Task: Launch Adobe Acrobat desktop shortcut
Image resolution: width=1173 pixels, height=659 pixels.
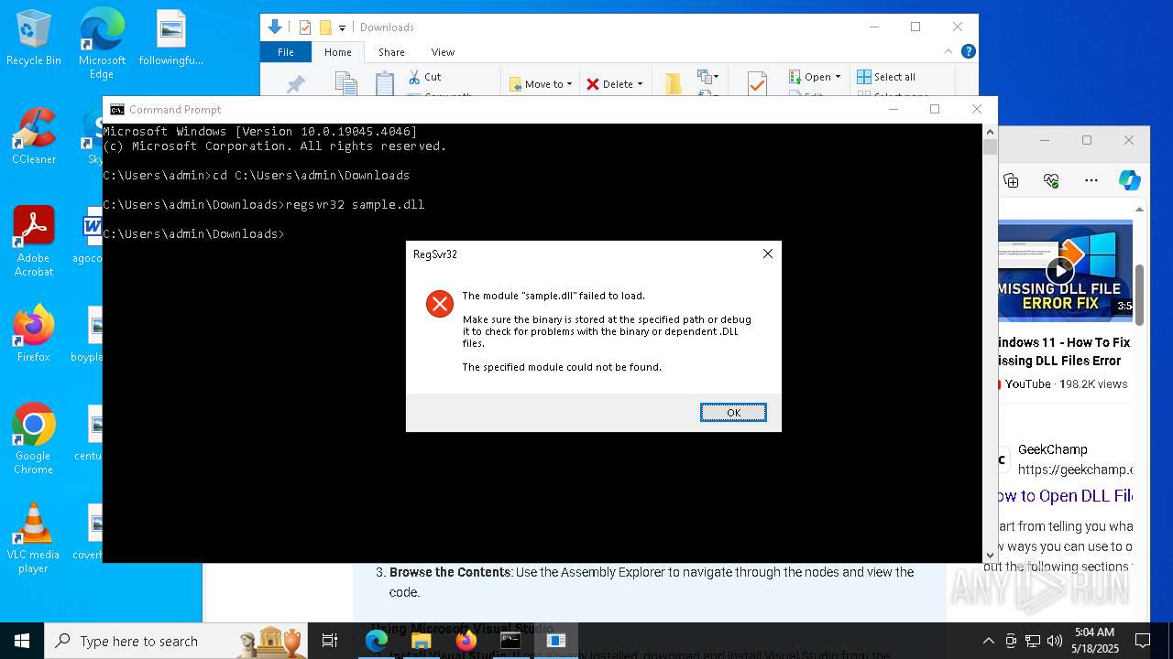Action: (34, 242)
